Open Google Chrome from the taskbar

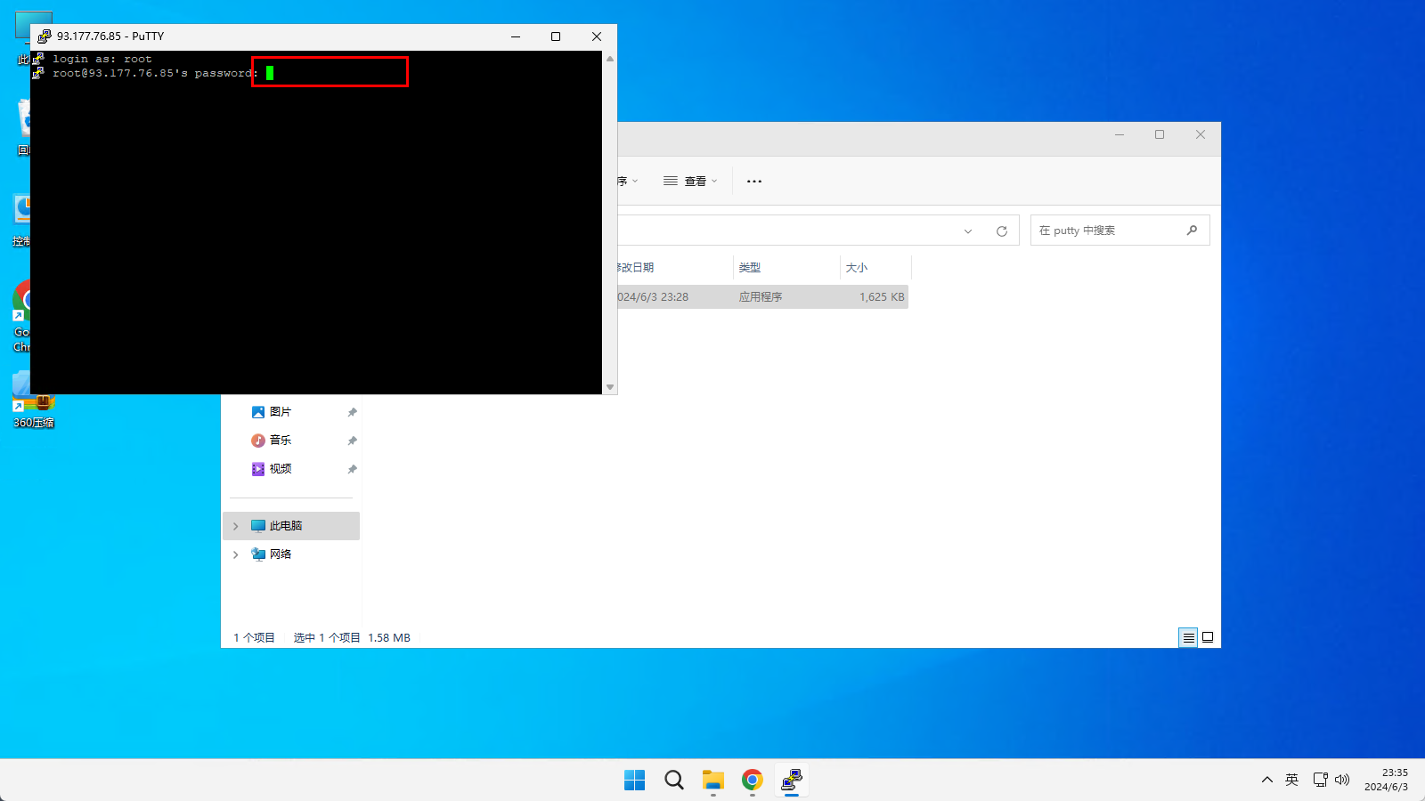[753, 781]
